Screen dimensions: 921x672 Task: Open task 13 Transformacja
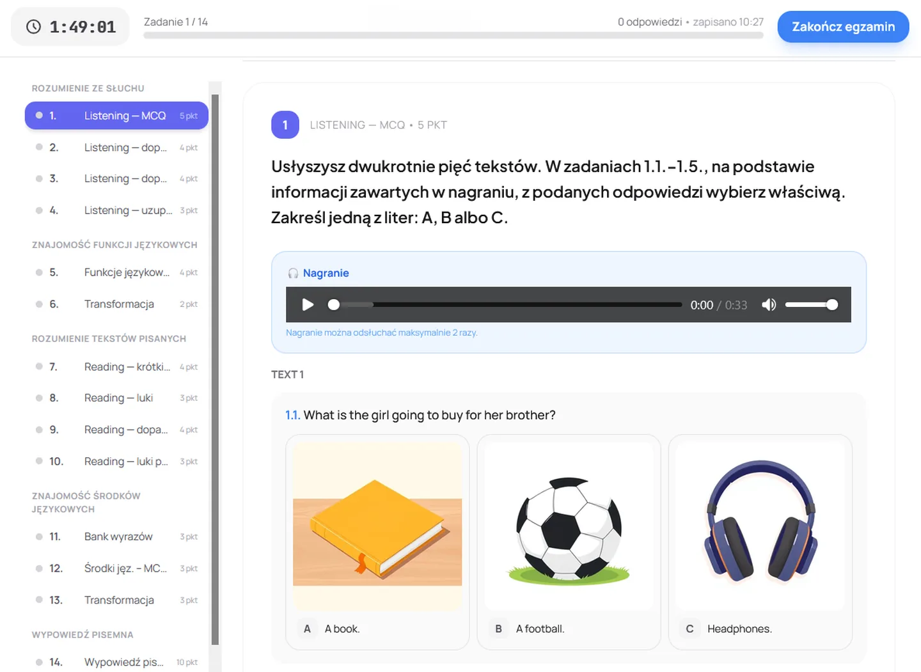(x=116, y=600)
